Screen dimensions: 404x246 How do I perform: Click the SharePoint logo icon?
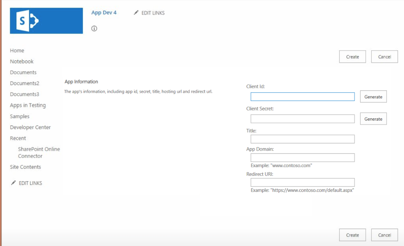46,21
